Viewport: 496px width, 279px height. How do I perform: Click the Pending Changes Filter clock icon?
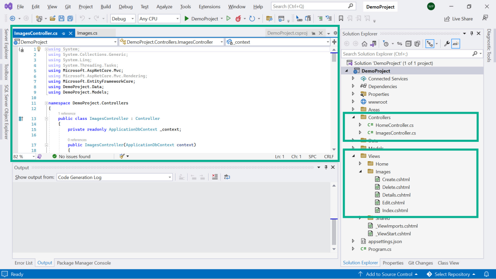coord(386,43)
